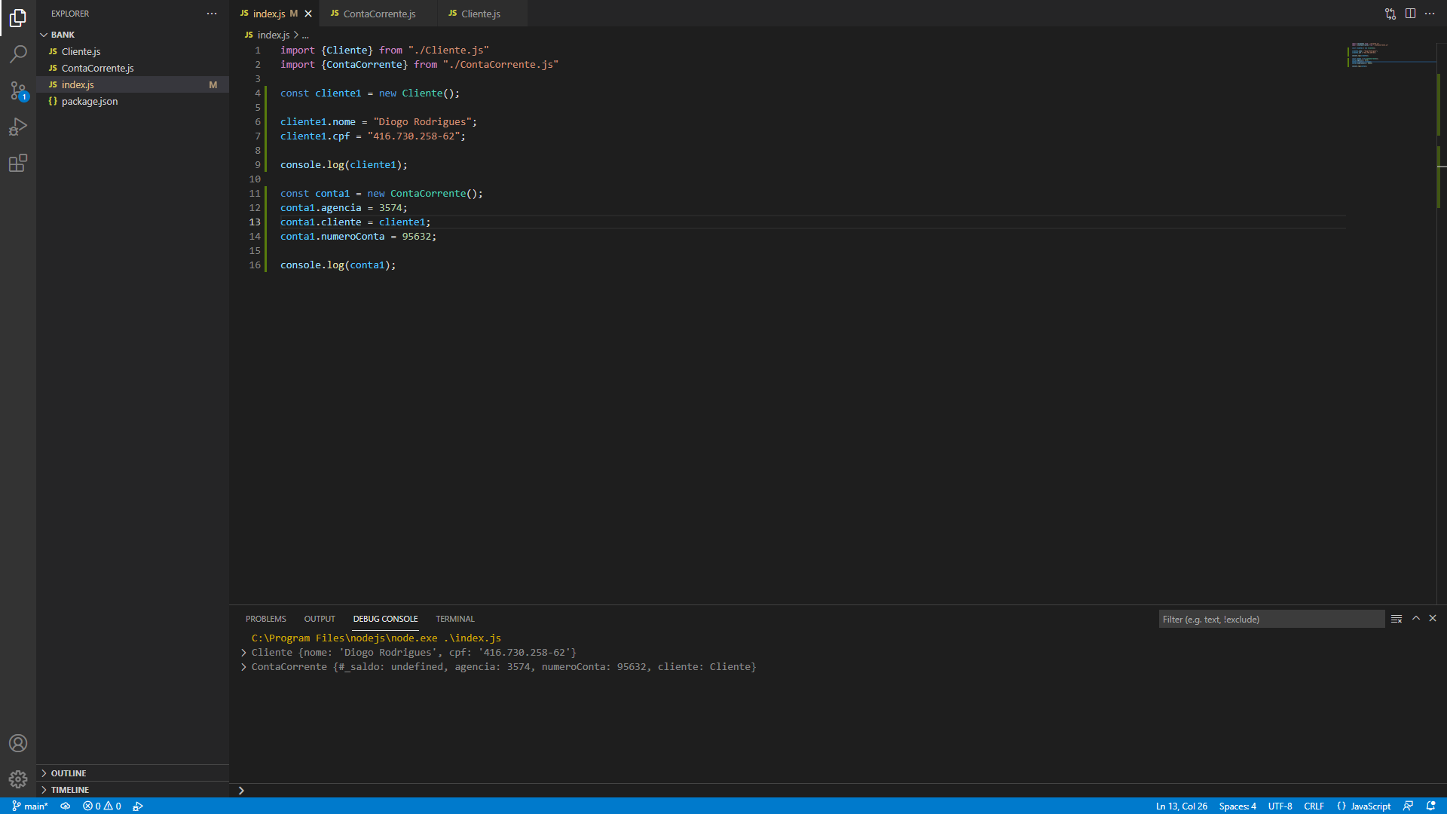Viewport: 1447px width, 814px height.
Task: Click the node.exe command line in console
Action: point(376,638)
